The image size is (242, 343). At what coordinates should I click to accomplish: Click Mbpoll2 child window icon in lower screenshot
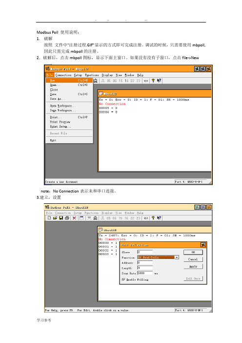(101, 230)
